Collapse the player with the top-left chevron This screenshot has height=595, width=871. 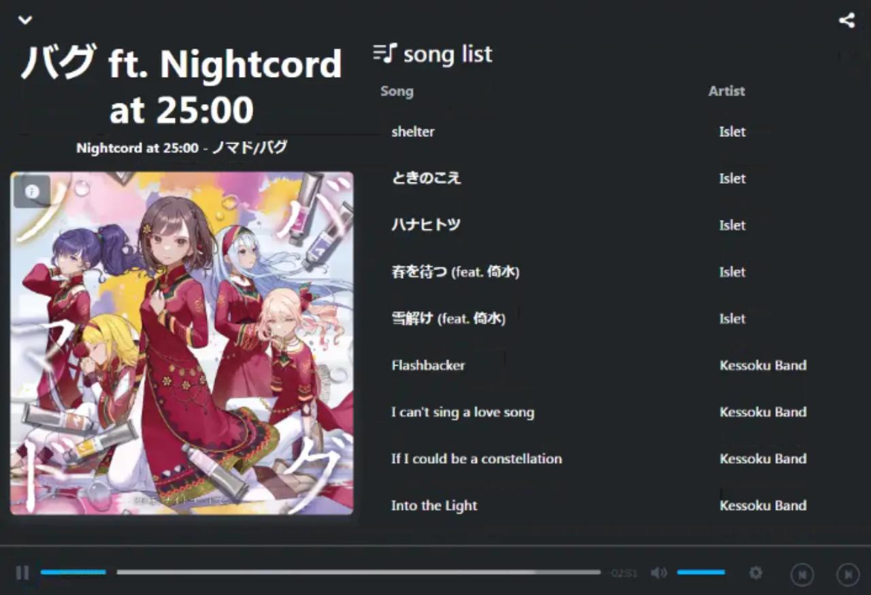coord(25,20)
